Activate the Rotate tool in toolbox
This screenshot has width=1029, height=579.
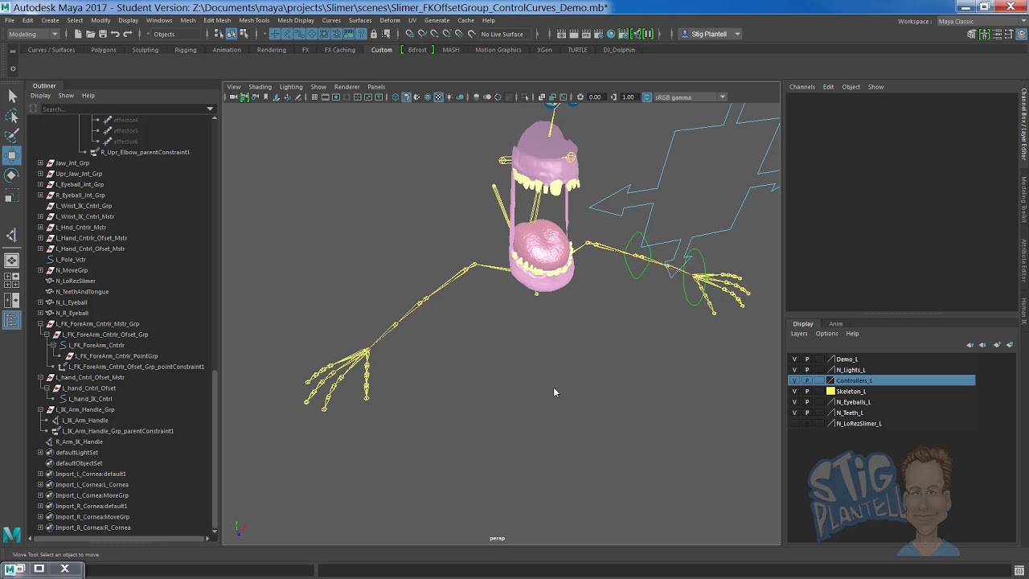pyautogui.click(x=12, y=175)
